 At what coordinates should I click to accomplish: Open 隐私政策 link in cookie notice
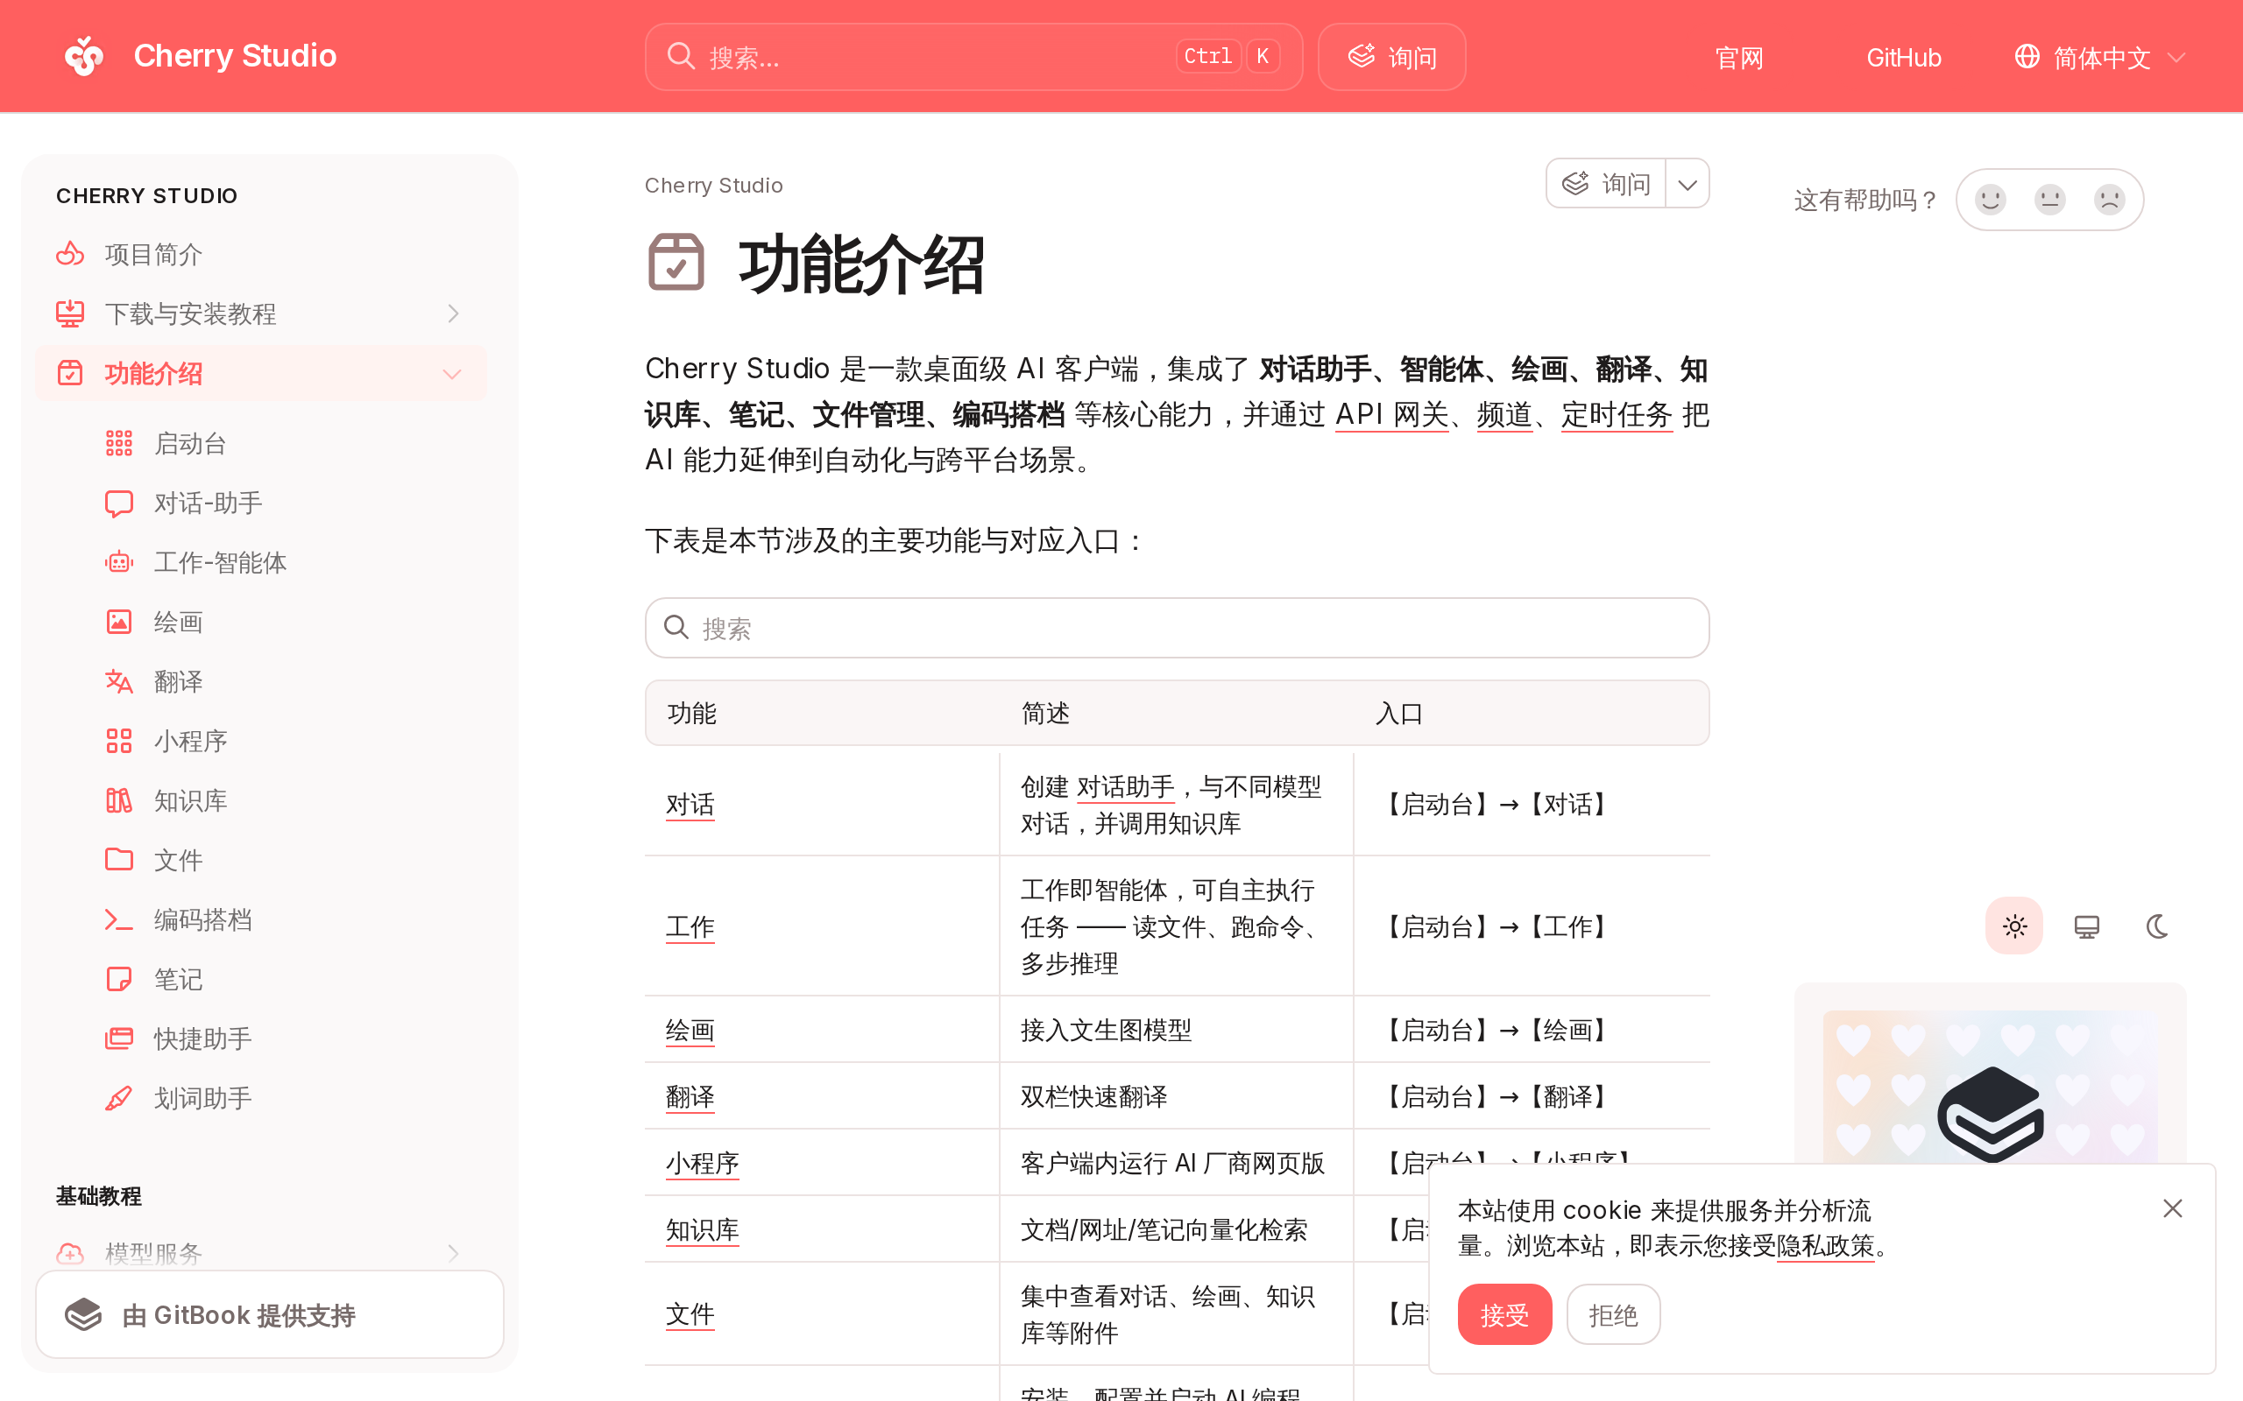click(1825, 1245)
